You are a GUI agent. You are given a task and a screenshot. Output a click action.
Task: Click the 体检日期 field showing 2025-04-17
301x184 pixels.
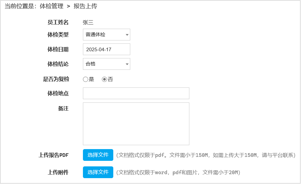click(x=106, y=50)
